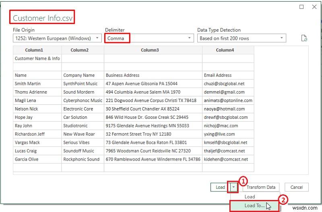Click '73 Glendale Avenue Boca Raton FL 33801'
Screen dimensions: 322x212
(153, 143)
